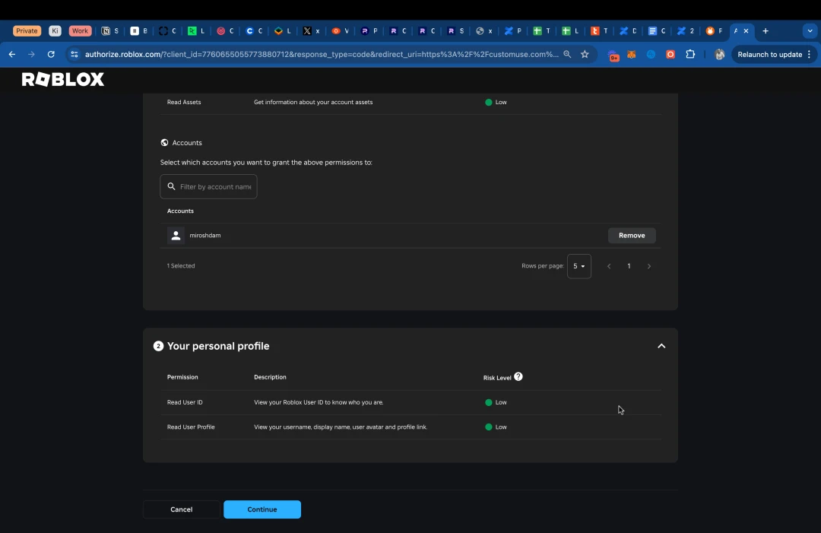This screenshot has width=821, height=533.
Task: Open the MetaMask fox extension
Action: tap(632, 55)
